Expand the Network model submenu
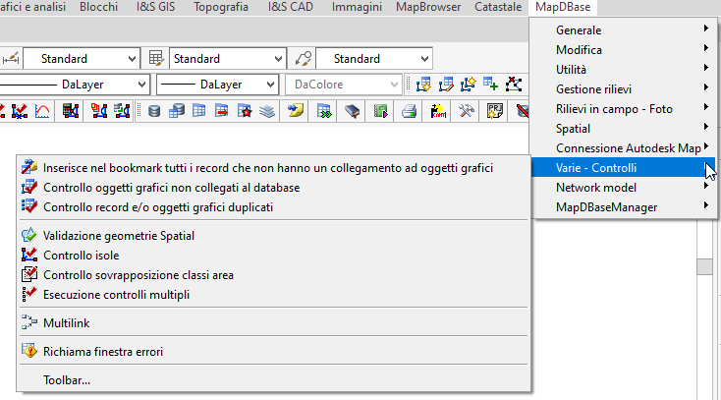 click(623, 188)
